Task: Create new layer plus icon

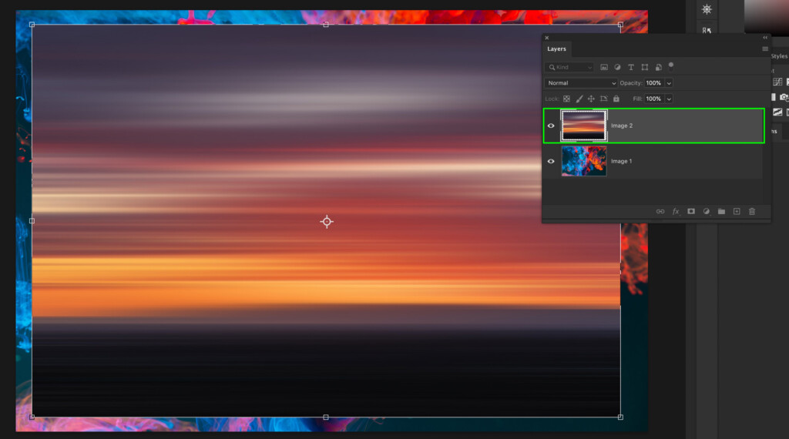Action: click(737, 212)
